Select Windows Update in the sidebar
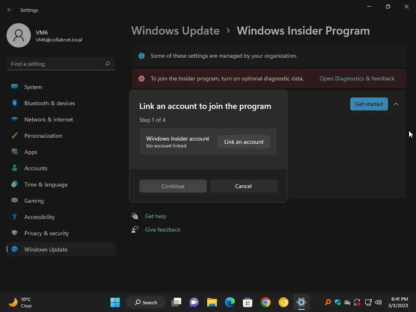The height and width of the screenshot is (312, 416). point(61,249)
